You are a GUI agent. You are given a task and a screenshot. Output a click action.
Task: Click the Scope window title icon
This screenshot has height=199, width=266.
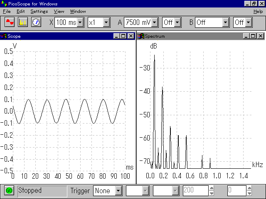pos(4,36)
